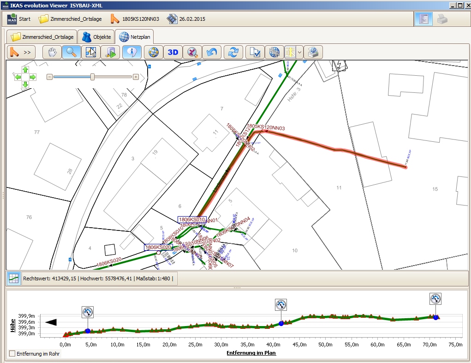Choose the rectangle selection tool
This screenshot has height=363, width=471.
point(90,52)
